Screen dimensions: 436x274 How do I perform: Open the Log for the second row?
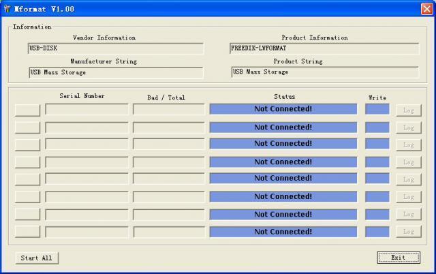[x=409, y=127]
